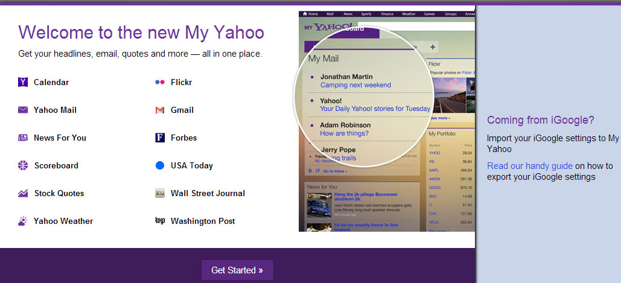Click the Adam Robinson sender name
This screenshot has height=283, width=621.
[345, 125]
